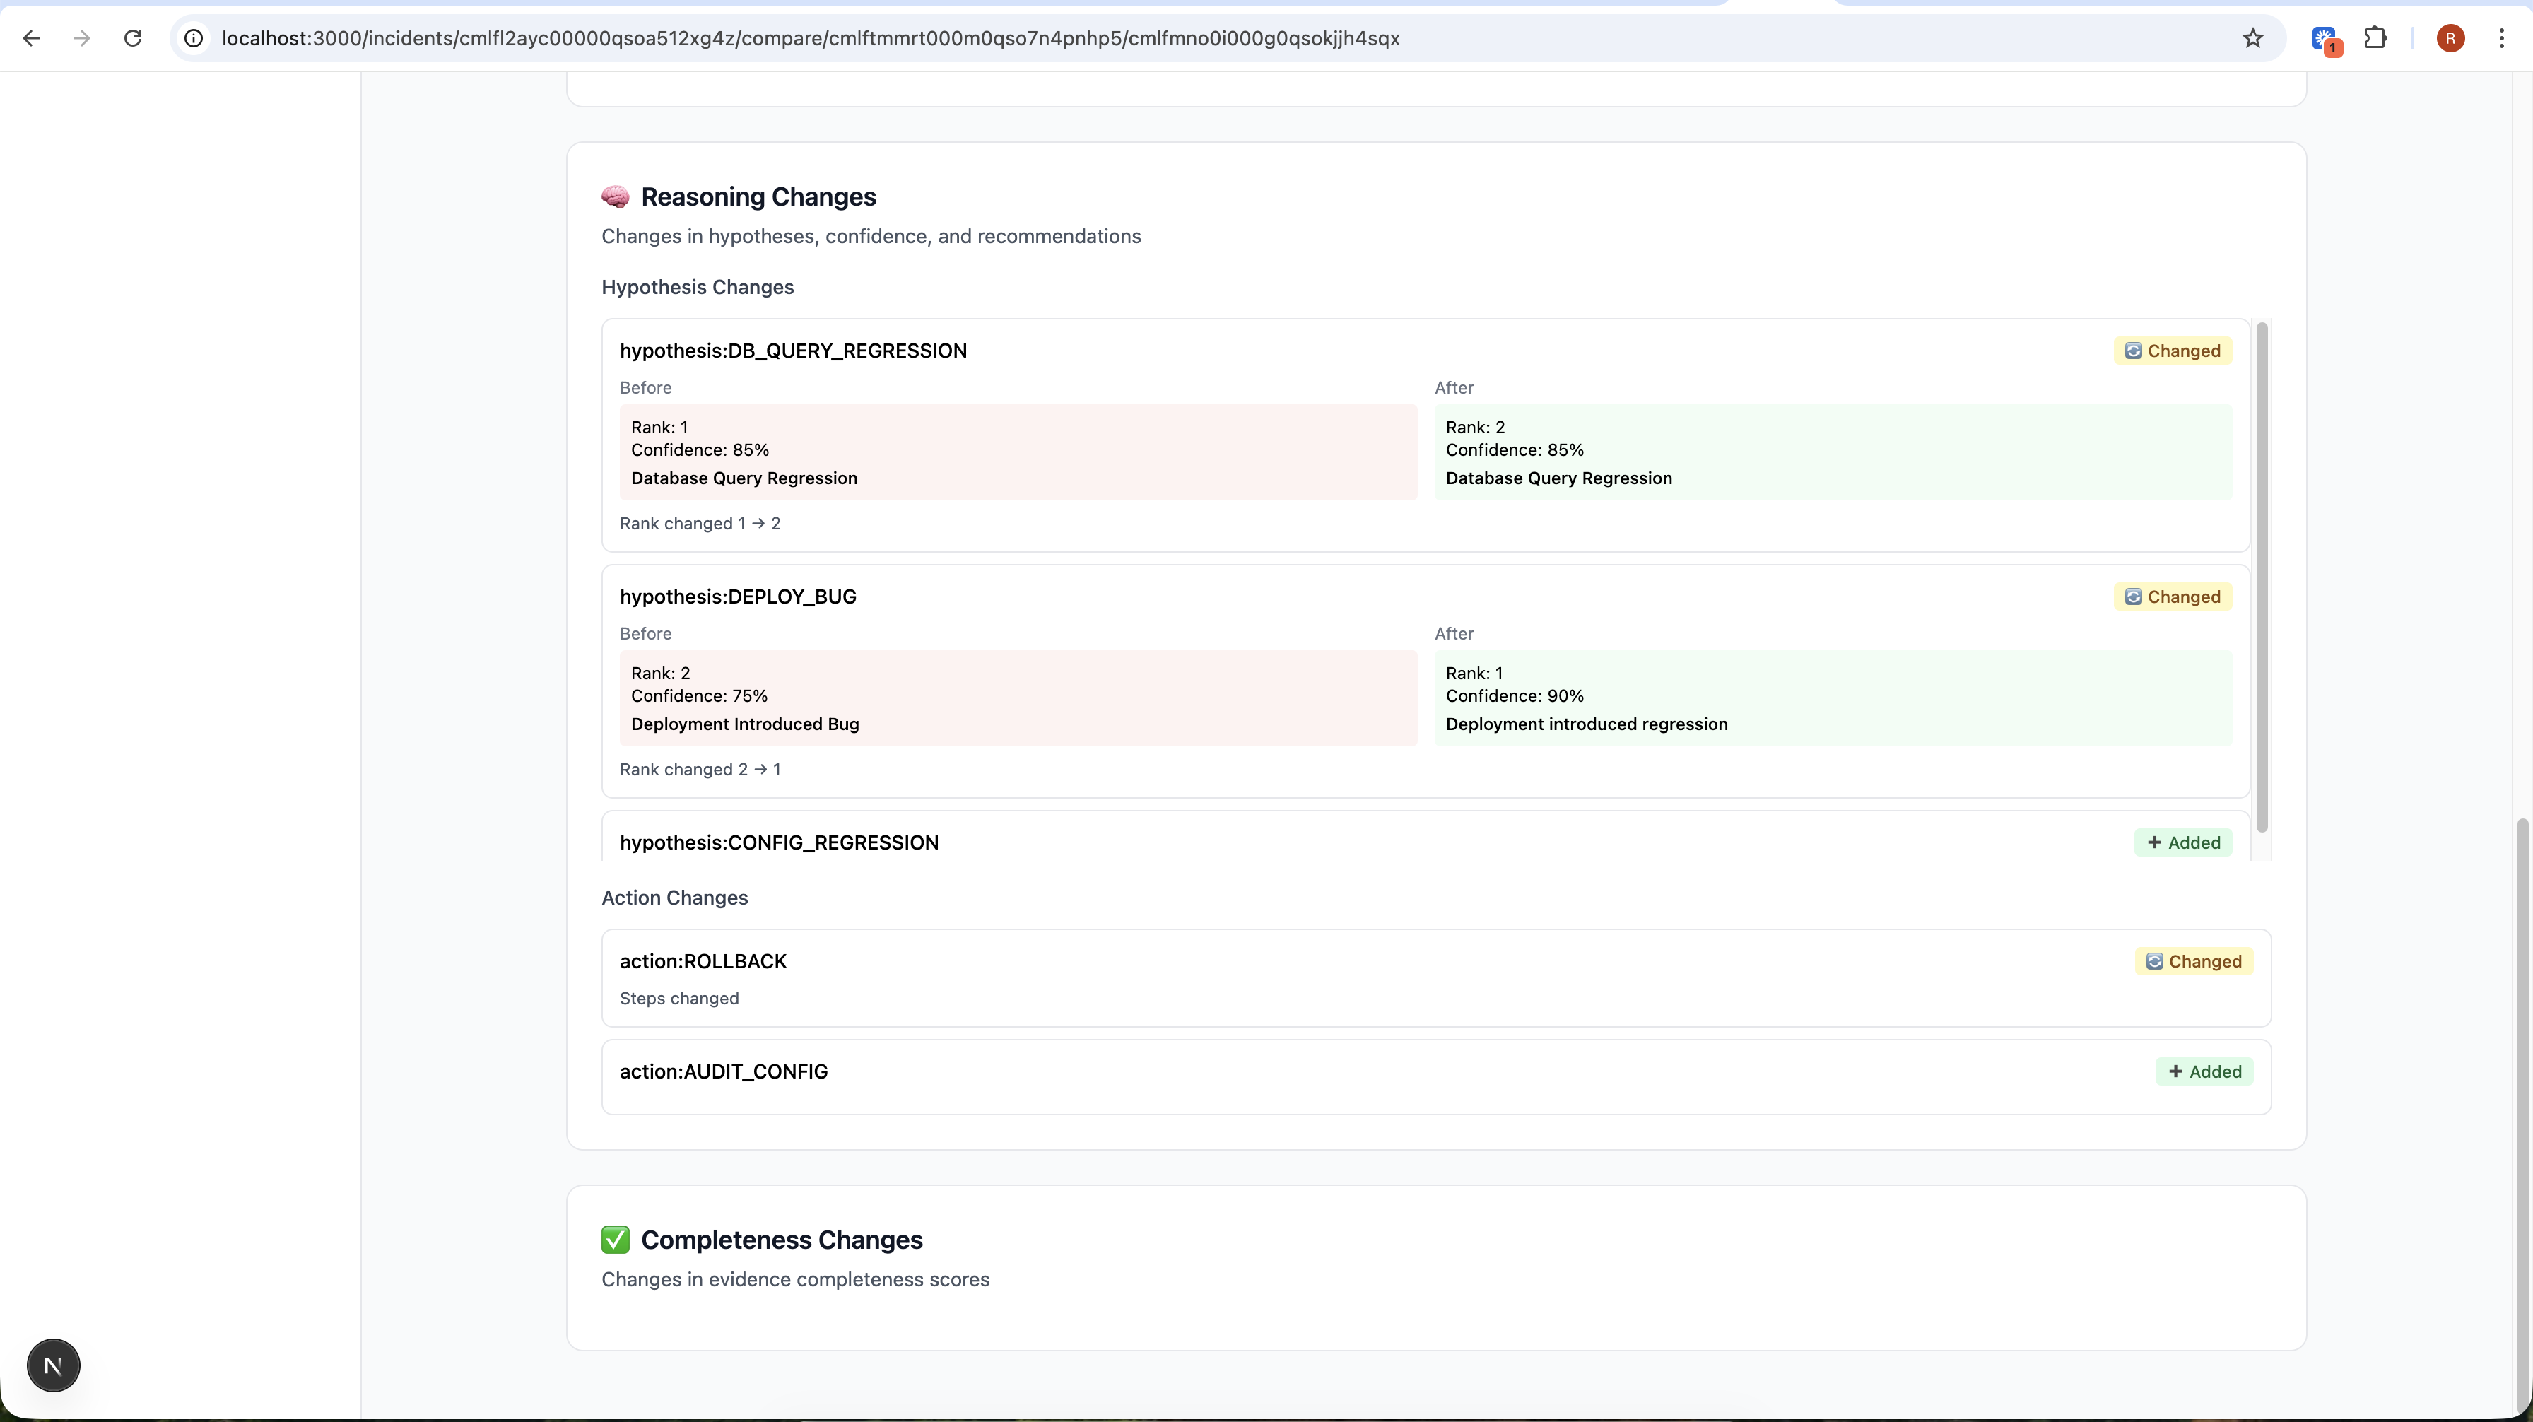
Task: Click the site information icon
Action: click(x=194, y=38)
